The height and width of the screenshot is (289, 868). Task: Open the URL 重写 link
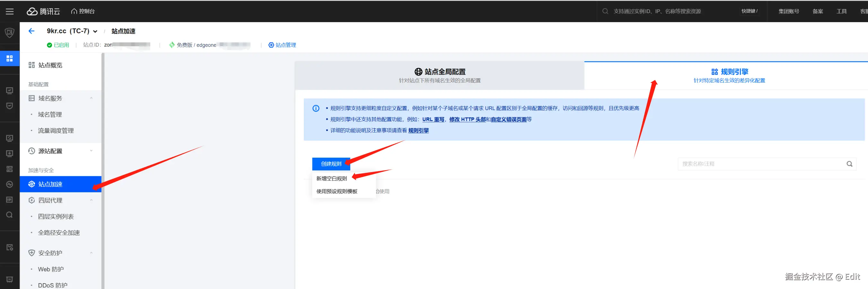tap(433, 119)
